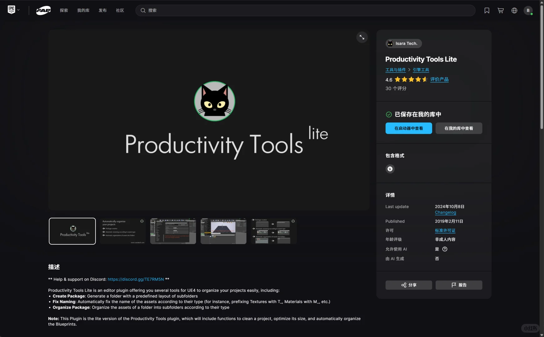This screenshot has height=337, width=544.
Task: Open the 标准许可证 license link
Action: (x=445, y=230)
